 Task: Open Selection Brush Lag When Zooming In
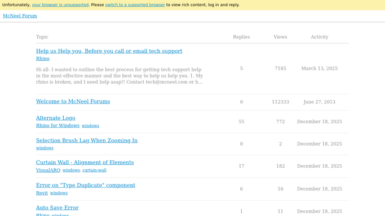(x=87, y=141)
